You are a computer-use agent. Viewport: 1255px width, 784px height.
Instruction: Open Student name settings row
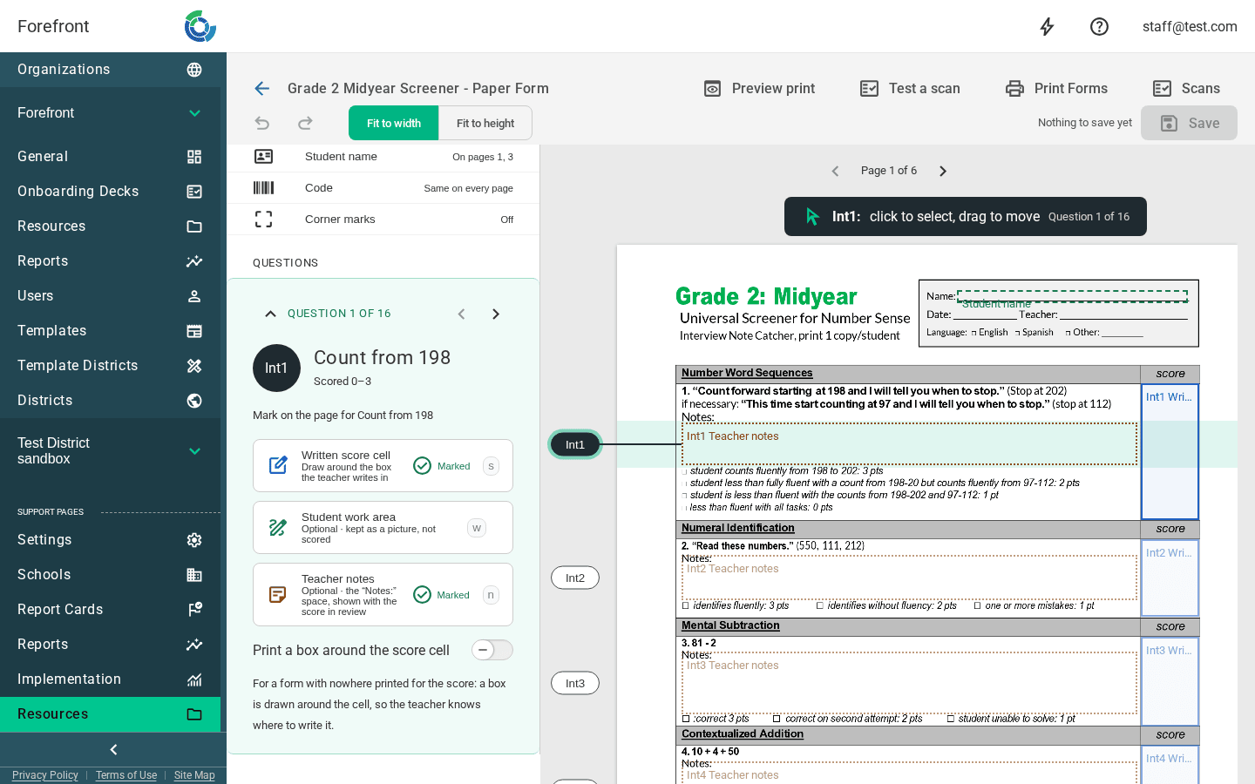click(383, 157)
